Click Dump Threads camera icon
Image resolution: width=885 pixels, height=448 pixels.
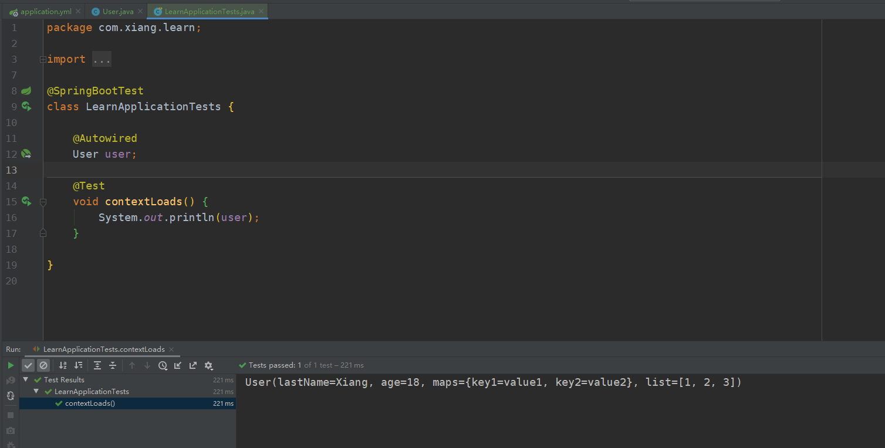point(11,430)
